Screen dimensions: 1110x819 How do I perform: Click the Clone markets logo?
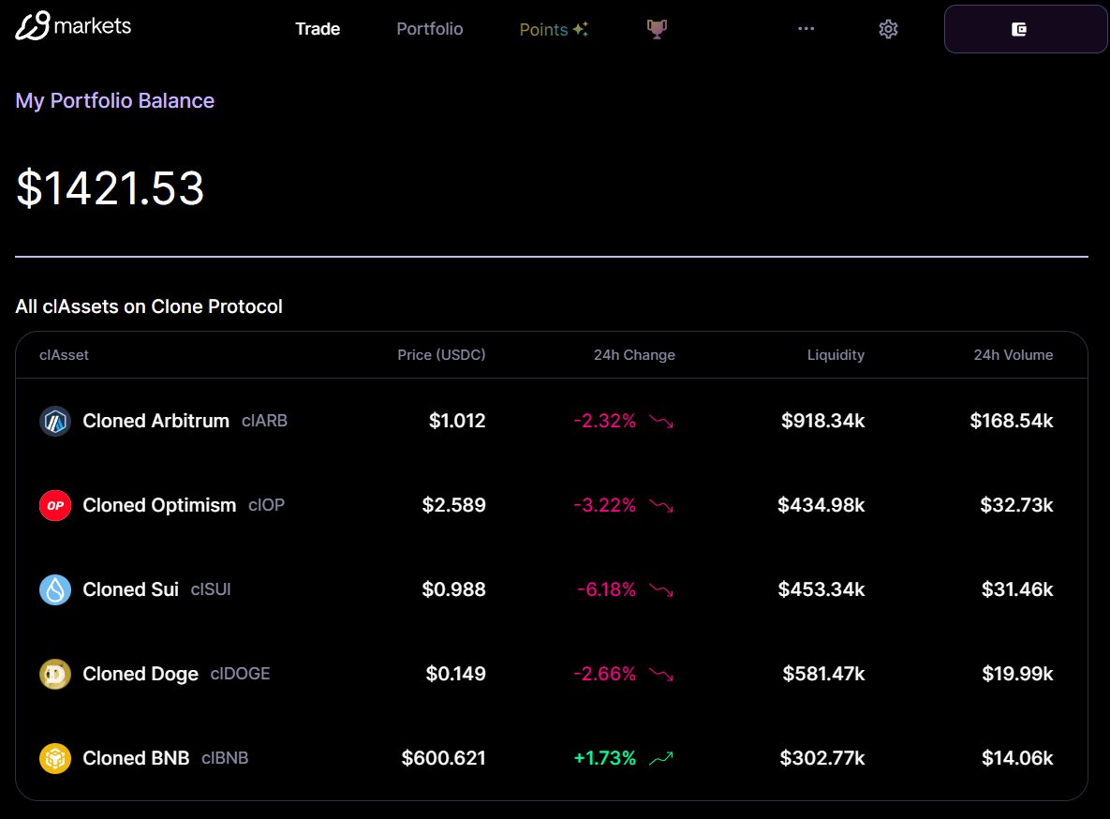point(73,26)
